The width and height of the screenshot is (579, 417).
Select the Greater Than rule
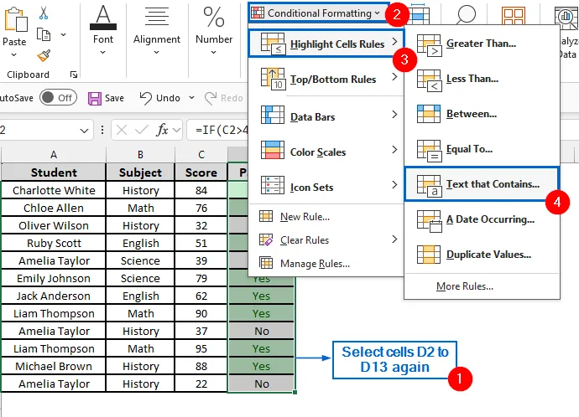coord(482,44)
